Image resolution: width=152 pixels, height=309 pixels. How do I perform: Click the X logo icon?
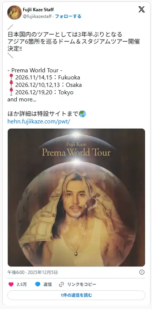[142, 9]
